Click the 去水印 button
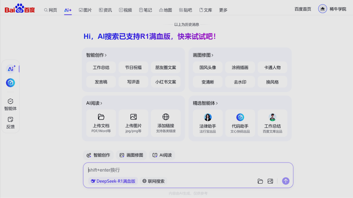 (240, 82)
